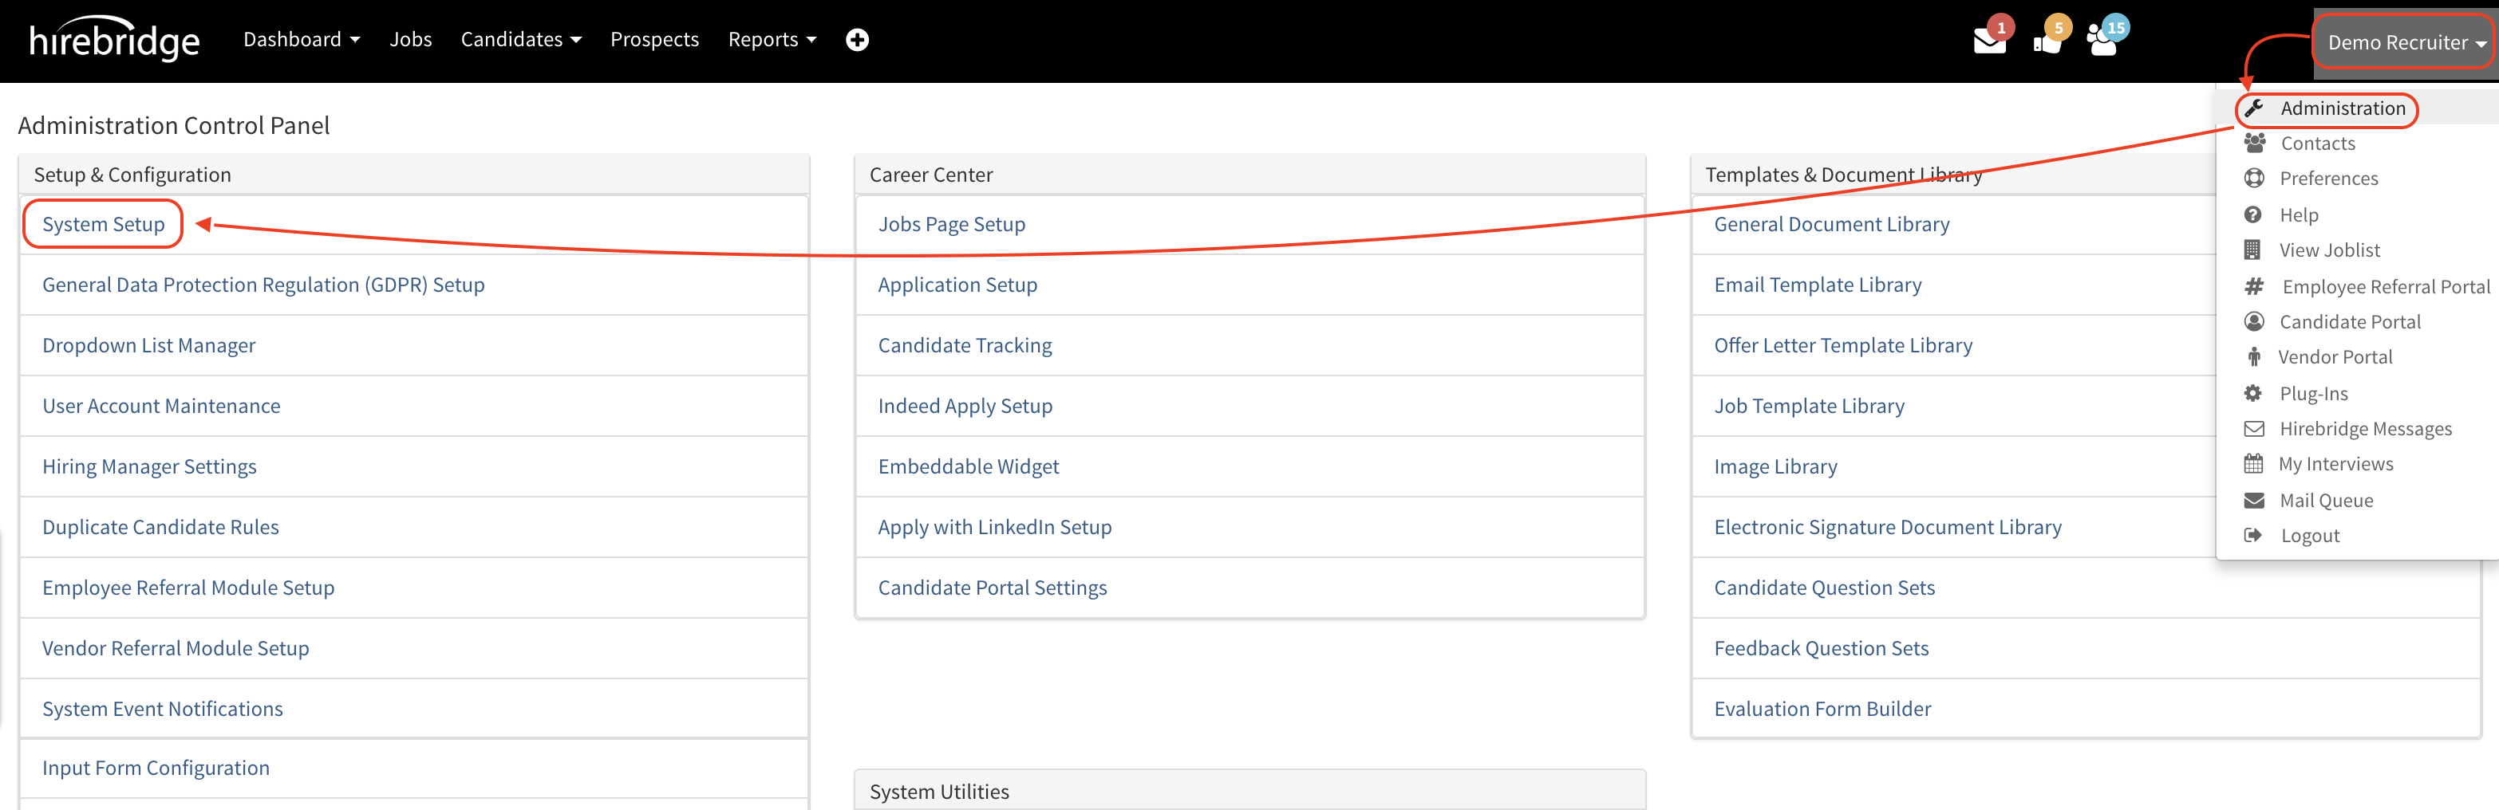Click the Evaluation Form Builder link
The width and height of the screenshot is (2499, 810).
tap(1823, 708)
